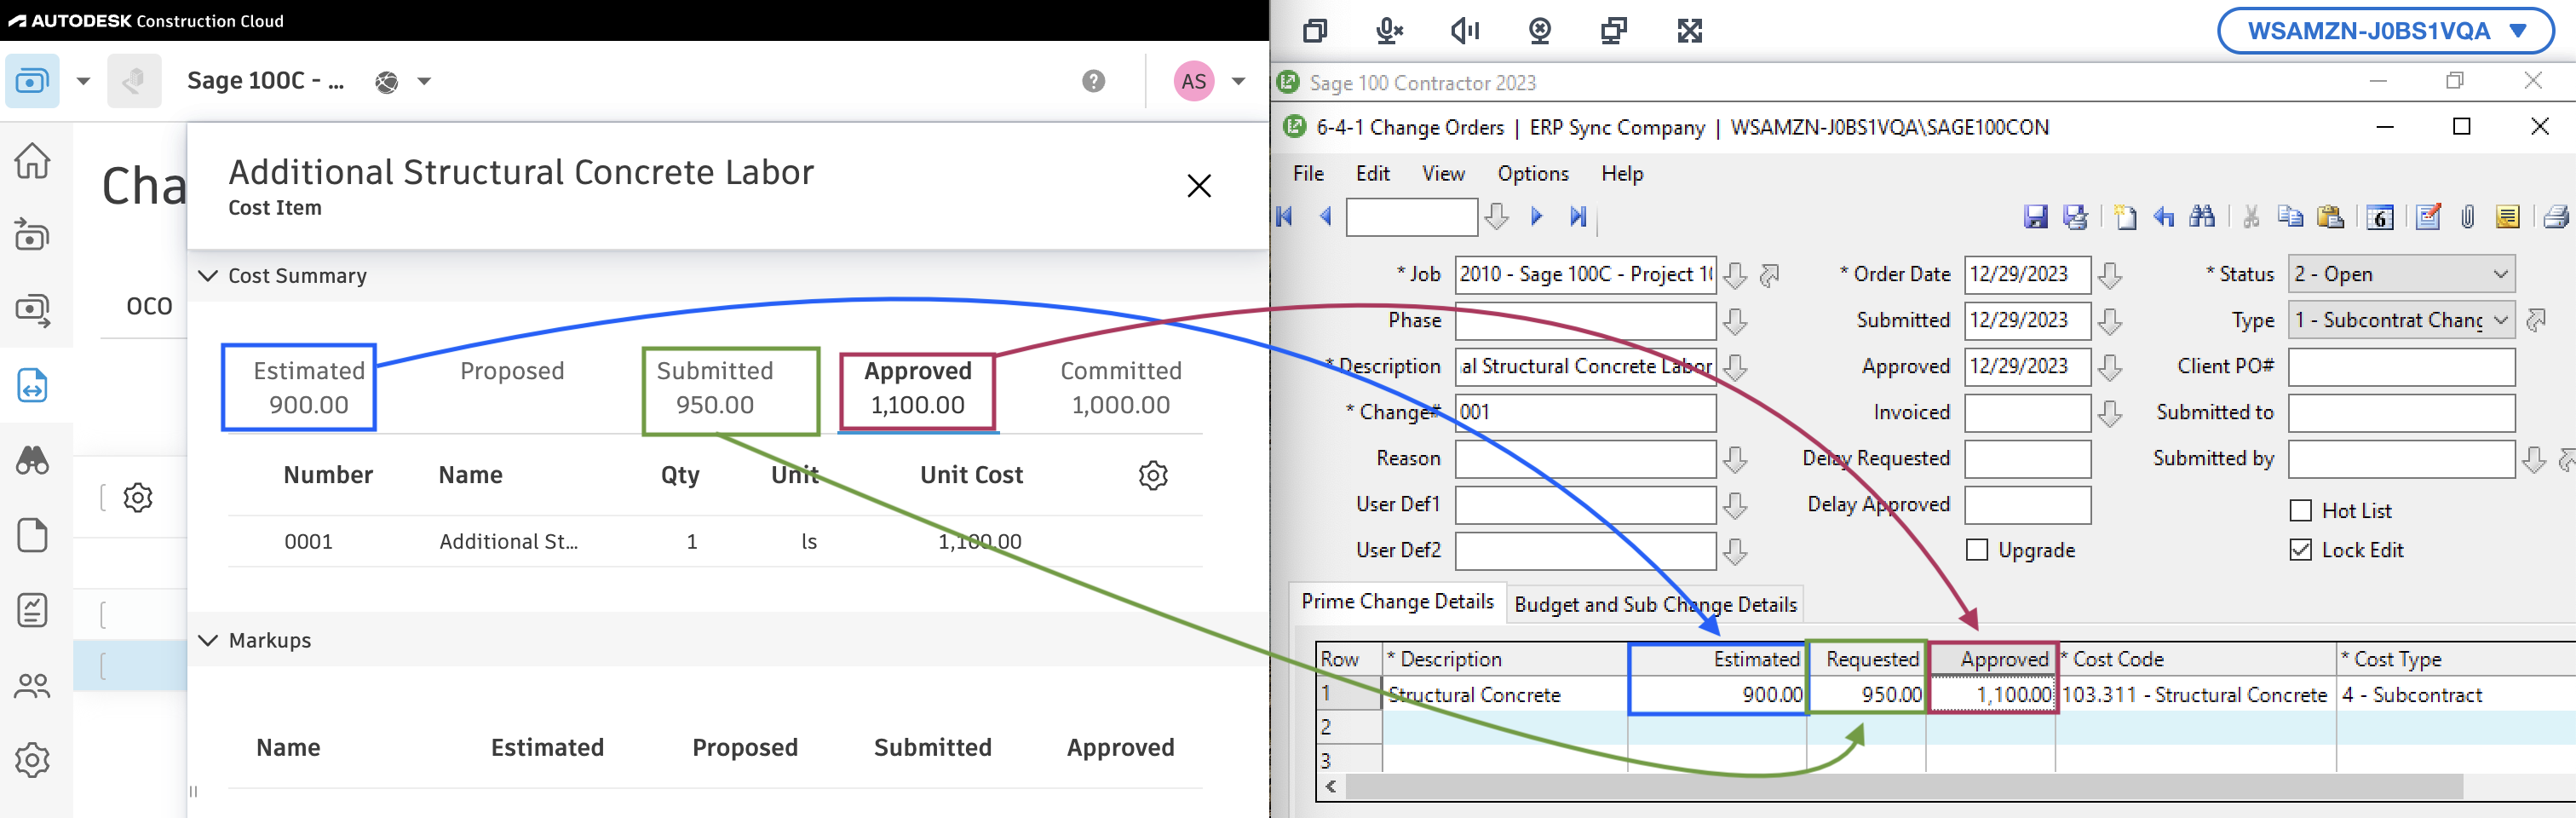Select the Committed 1,000.00 summary value
Screen dimensions: 2576x818
pyautogui.click(x=1121, y=388)
